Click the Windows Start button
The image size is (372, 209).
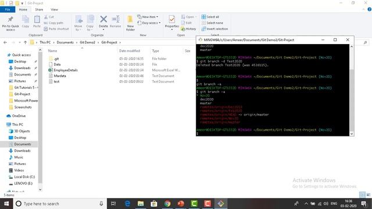click(x=6, y=204)
